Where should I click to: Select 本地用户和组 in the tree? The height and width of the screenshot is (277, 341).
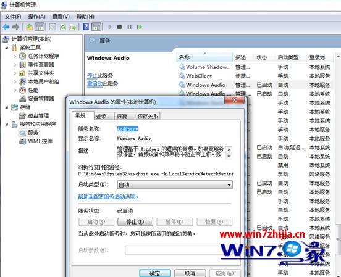[x=43, y=81]
